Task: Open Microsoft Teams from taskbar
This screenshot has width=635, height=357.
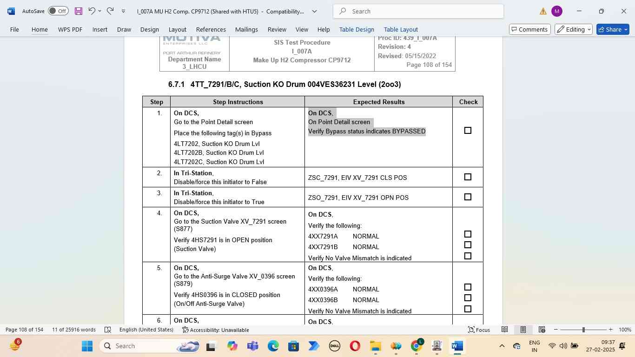Action: (x=252, y=346)
